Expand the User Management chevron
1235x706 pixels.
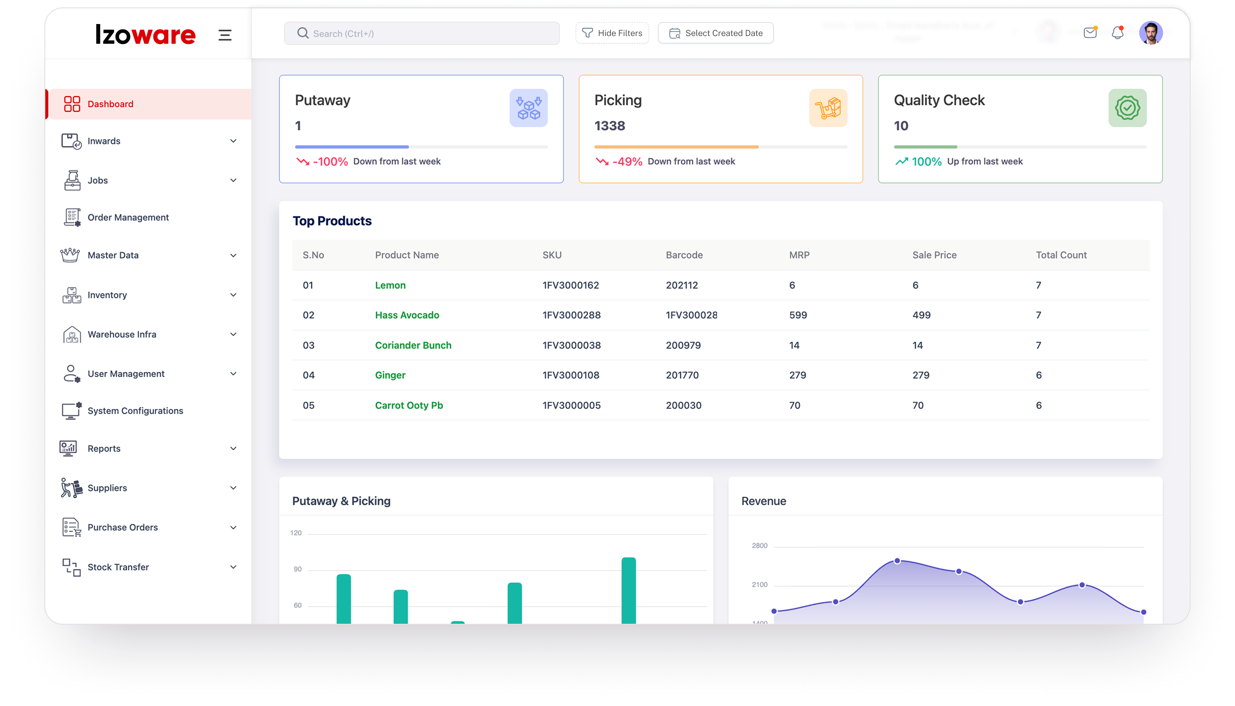point(233,374)
